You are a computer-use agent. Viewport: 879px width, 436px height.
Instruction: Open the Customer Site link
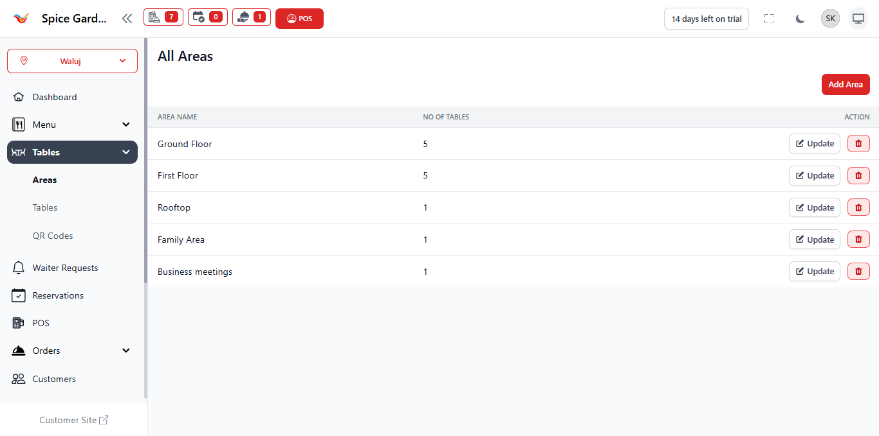point(73,420)
